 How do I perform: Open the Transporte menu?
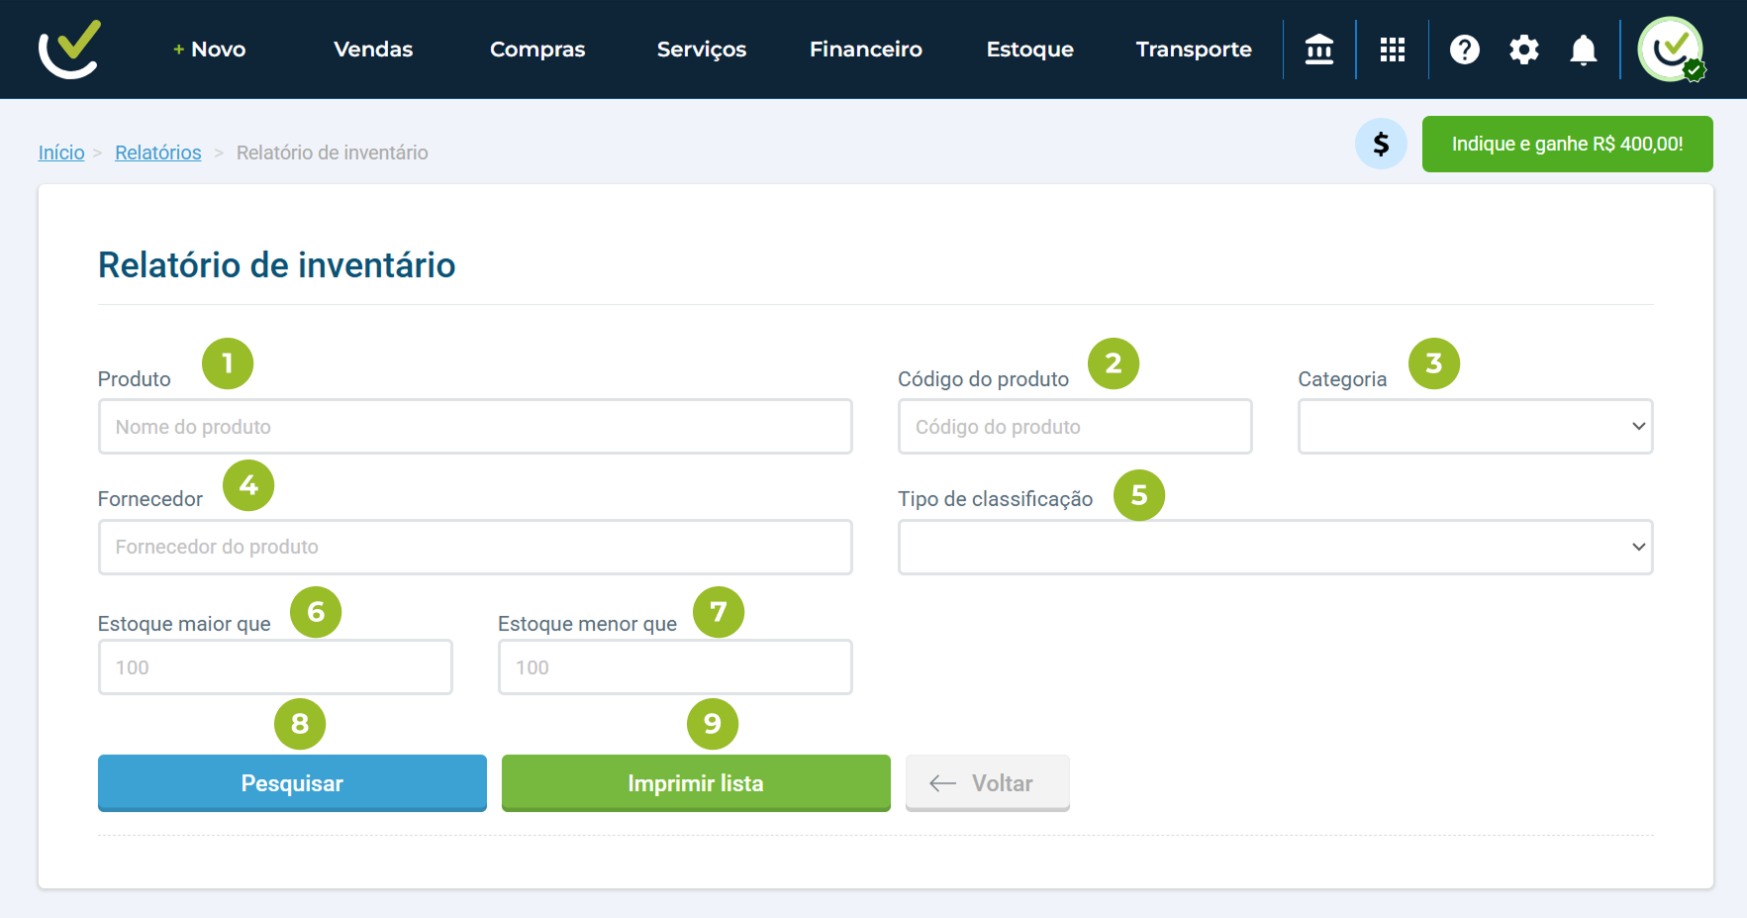[x=1194, y=50]
